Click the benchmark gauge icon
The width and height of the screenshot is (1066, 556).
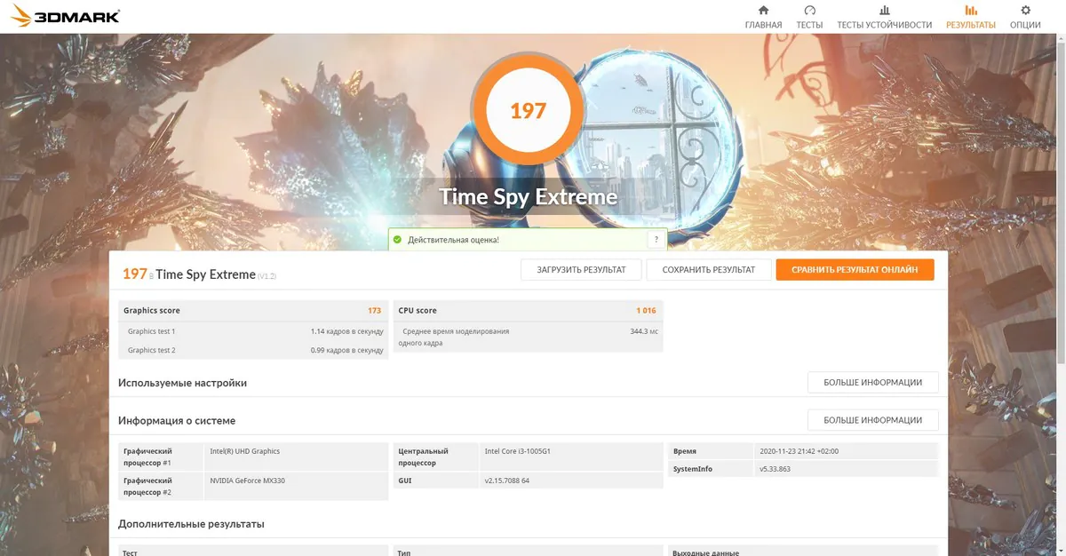(809, 11)
